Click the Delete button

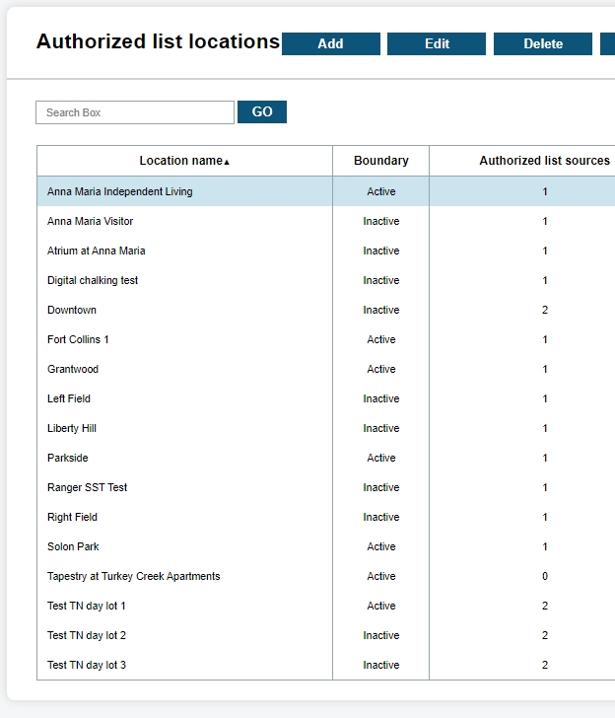(x=542, y=43)
